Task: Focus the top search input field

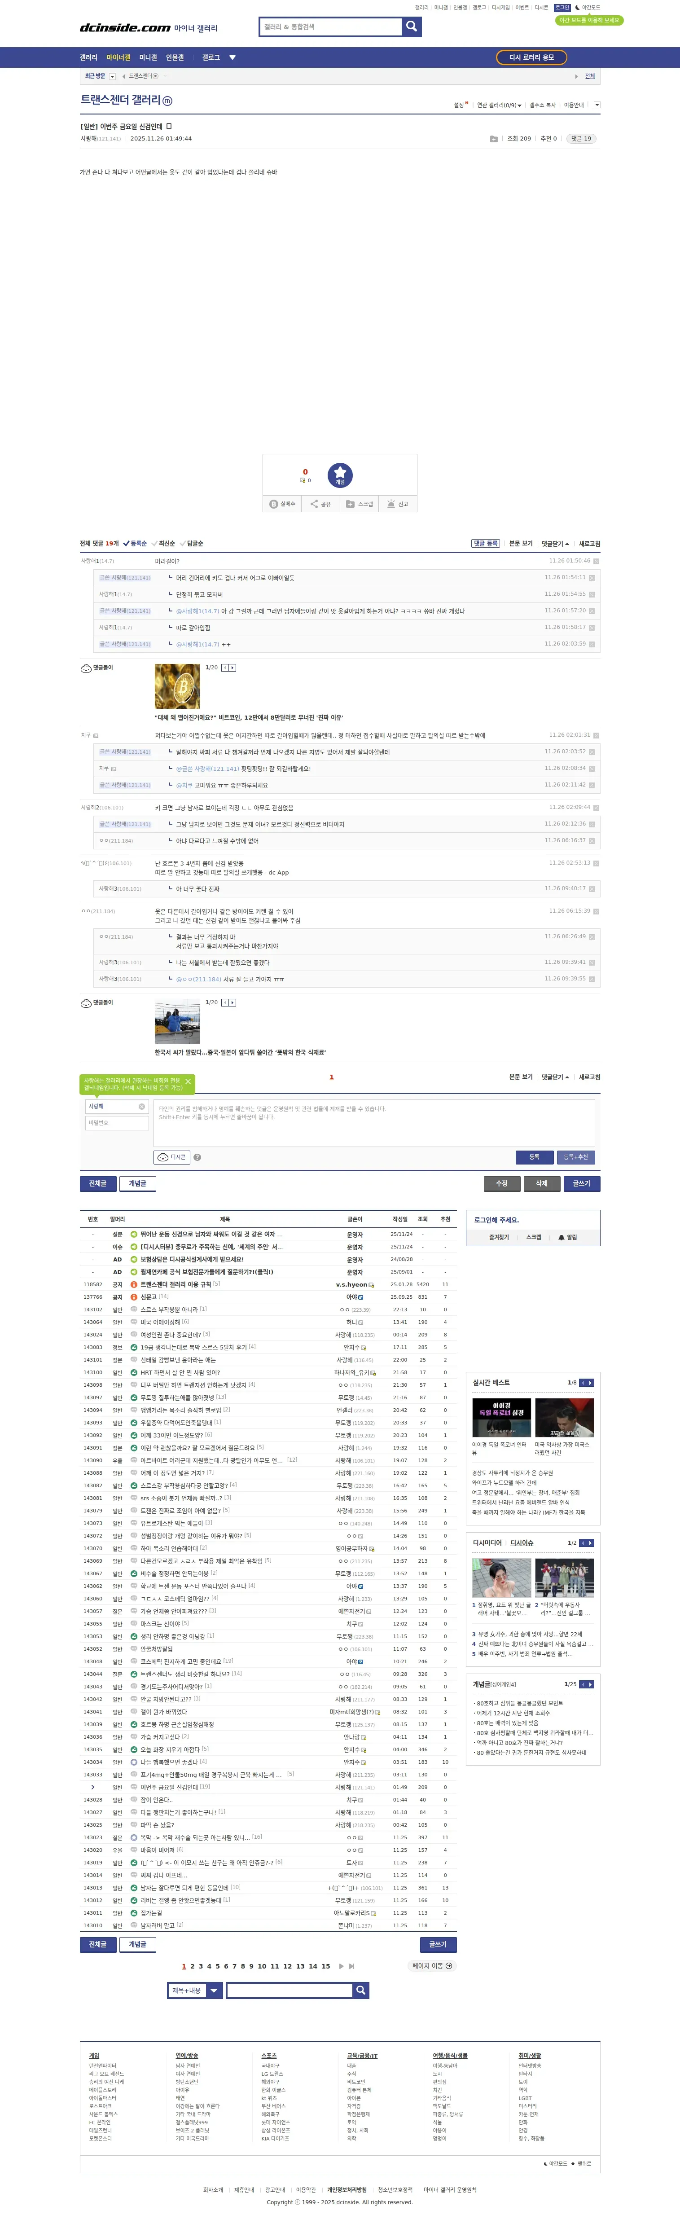Action: point(330,27)
